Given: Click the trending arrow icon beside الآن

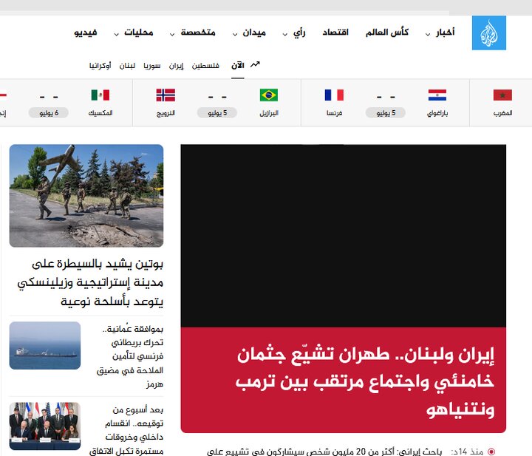Looking at the screenshot, I should (x=255, y=64).
